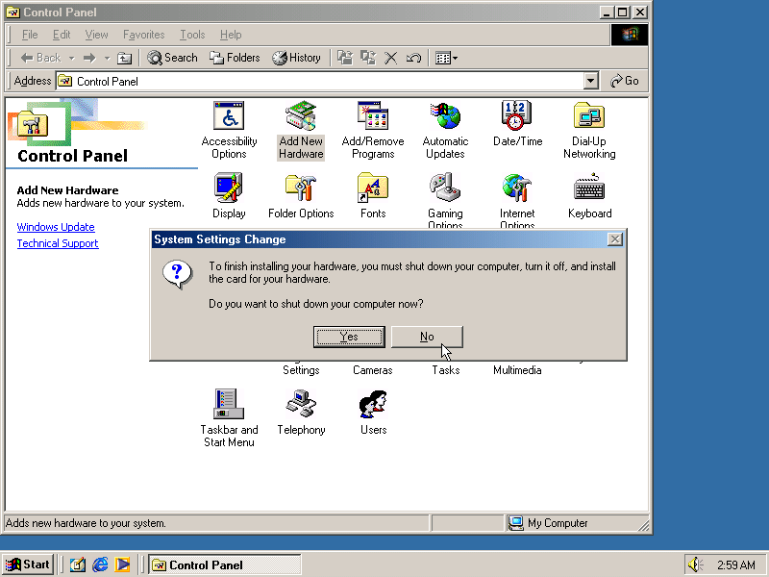Open Add/Remove Programs

point(373,120)
